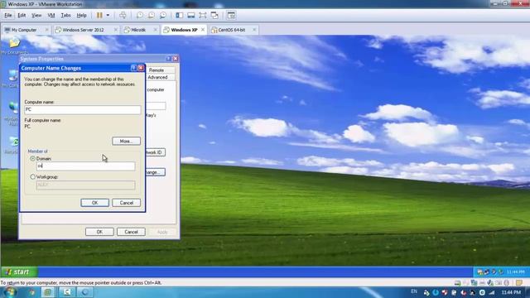
Task: Open the snapshot manager
Action: point(163,15)
